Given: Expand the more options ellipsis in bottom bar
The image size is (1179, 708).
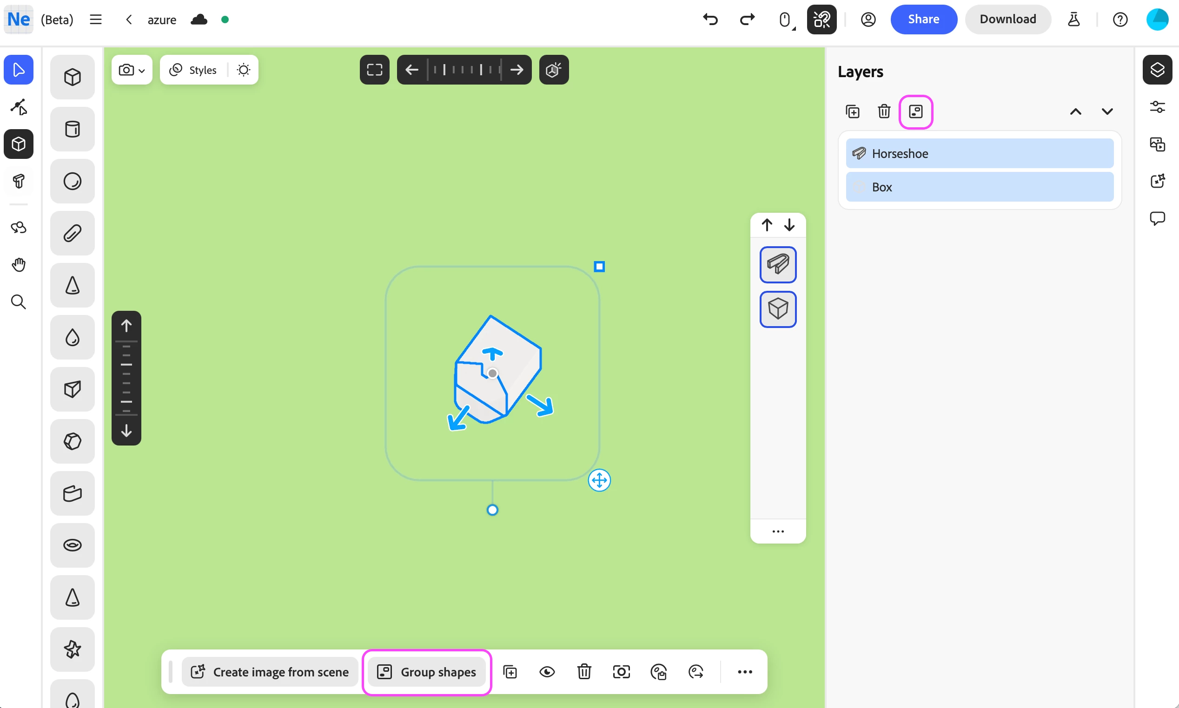Looking at the screenshot, I should (x=745, y=672).
